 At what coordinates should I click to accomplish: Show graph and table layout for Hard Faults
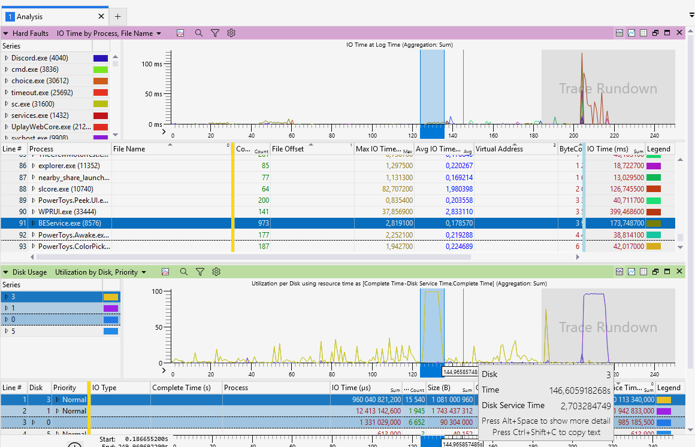620,33
